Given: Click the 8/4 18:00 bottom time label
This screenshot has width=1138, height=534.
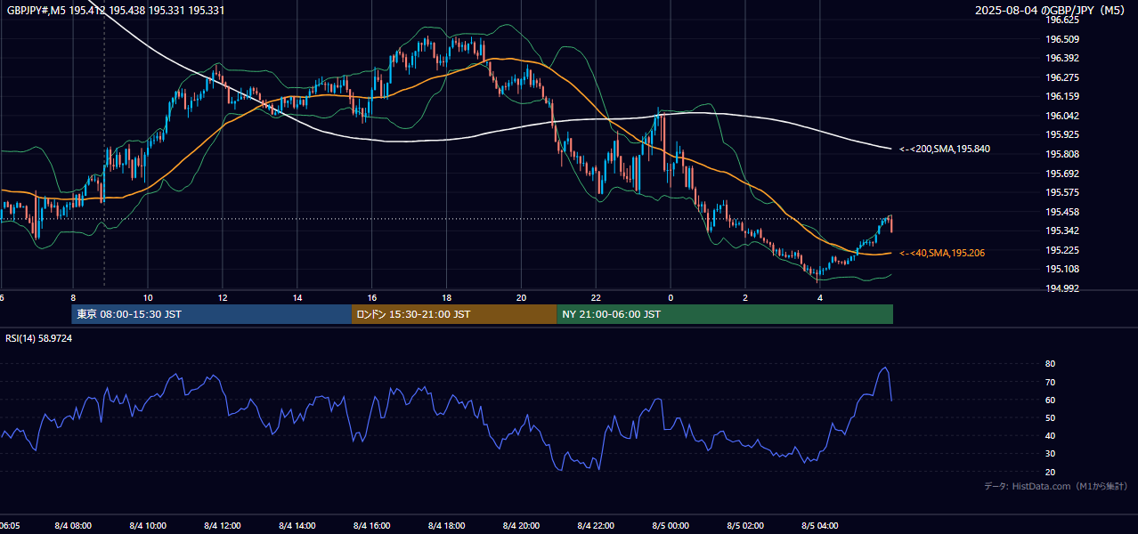Looking at the screenshot, I should pyautogui.click(x=447, y=526).
